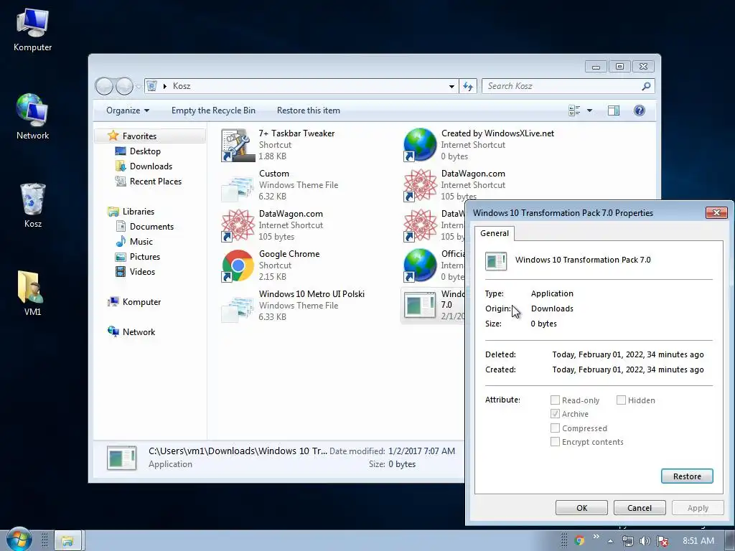Select Favorites in navigation pane
The image size is (735, 551).
(x=139, y=136)
